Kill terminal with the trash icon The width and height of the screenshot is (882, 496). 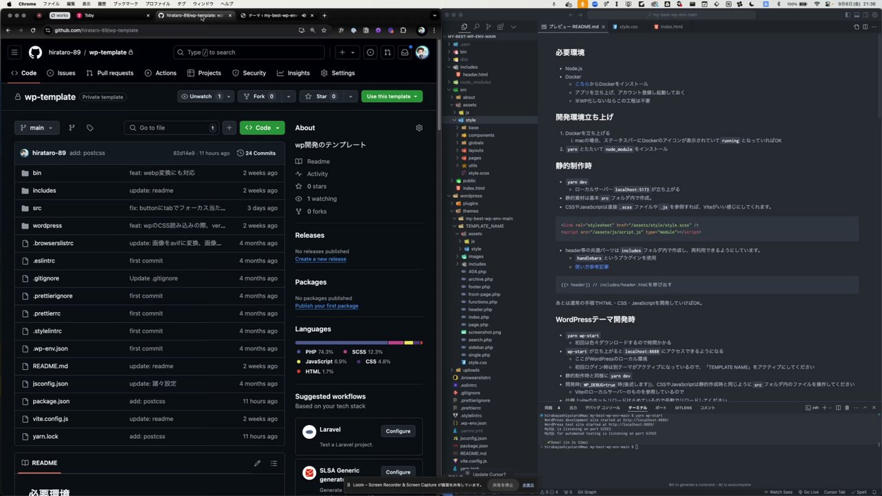coord(847,408)
